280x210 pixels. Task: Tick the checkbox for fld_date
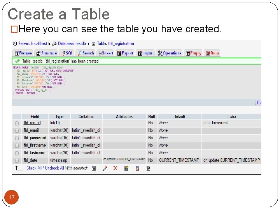[x=17, y=161]
